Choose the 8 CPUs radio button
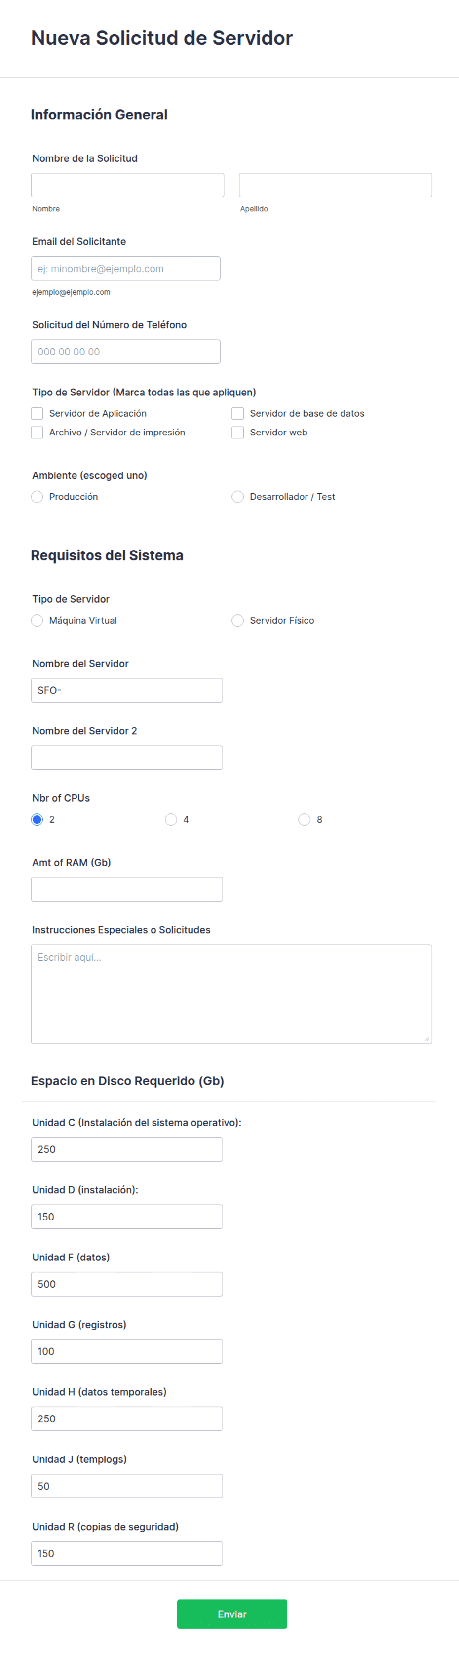Screen dimensions: 459x1653 [305, 820]
